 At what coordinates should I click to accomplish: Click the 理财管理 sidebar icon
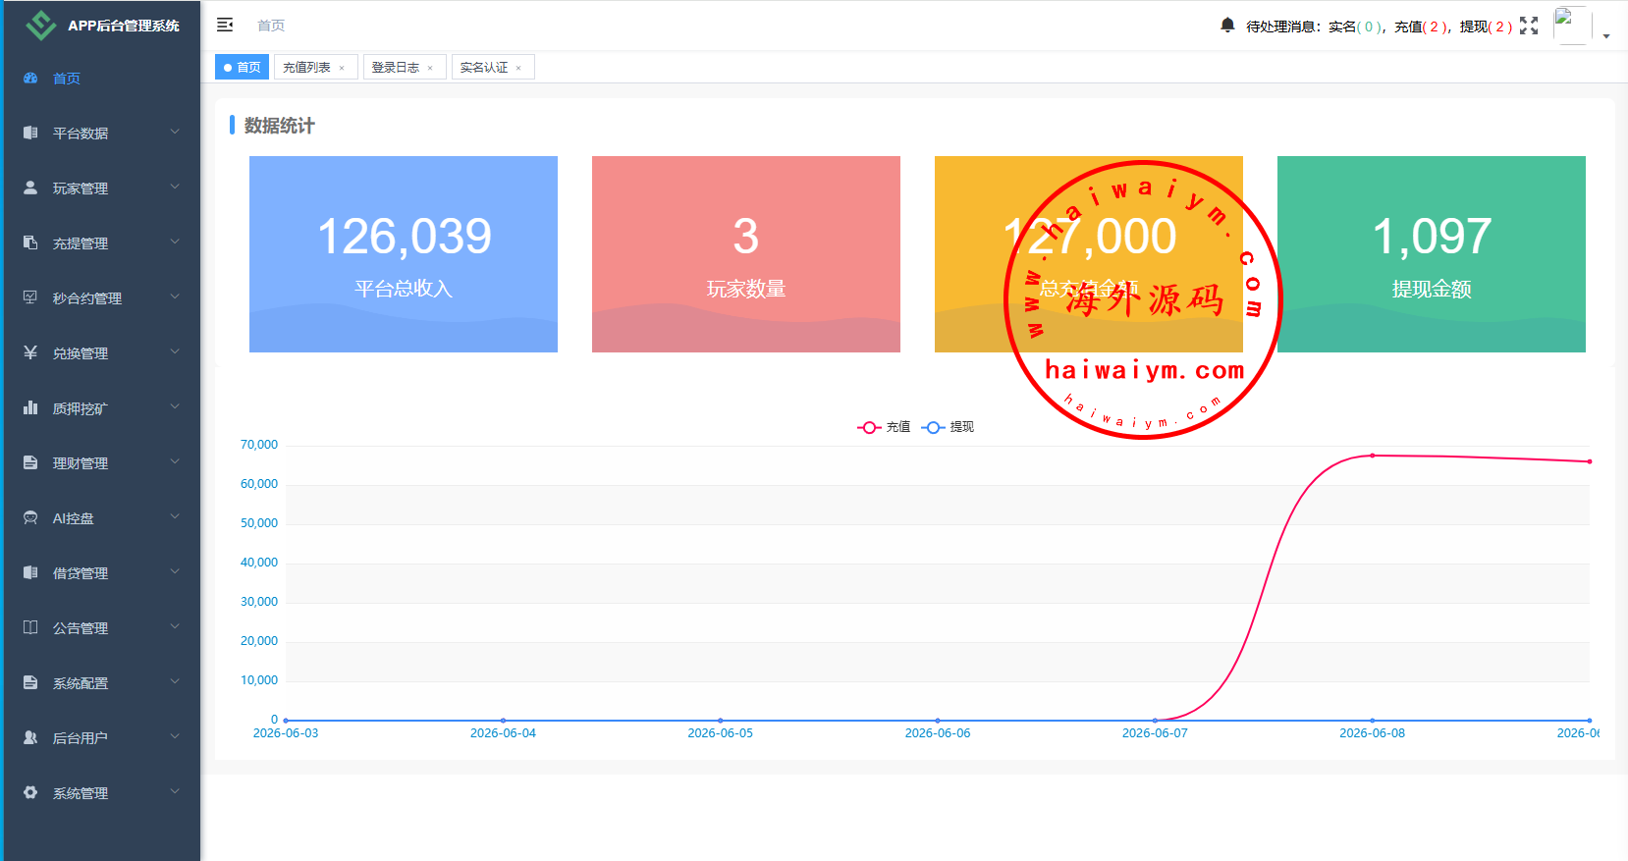[30, 462]
